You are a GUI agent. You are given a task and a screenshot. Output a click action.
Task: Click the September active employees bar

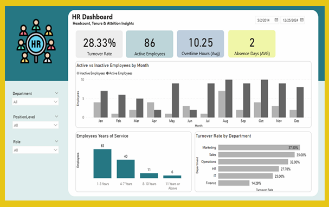click(247, 100)
